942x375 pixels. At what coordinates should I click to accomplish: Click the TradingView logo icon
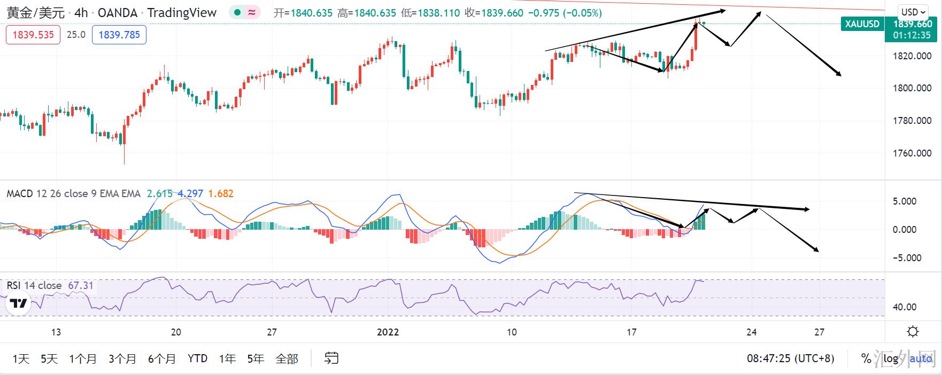point(19,303)
